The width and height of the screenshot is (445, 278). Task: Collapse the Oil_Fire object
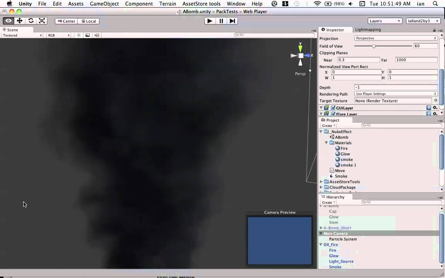[x=321, y=244]
